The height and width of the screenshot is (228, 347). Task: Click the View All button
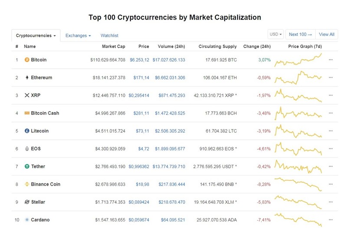click(x=327, y=35)
